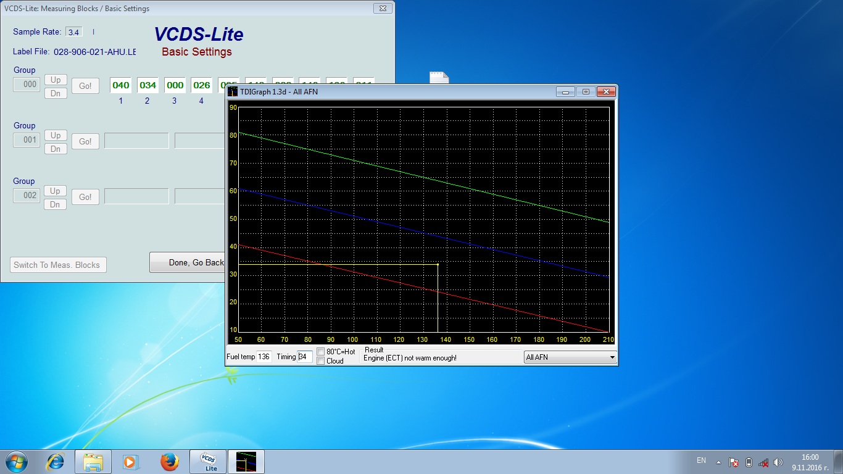Click the TDIGraph taskbar icon
Image resolution: width=843 pixels, height=474 pixels.
point(246,462)
